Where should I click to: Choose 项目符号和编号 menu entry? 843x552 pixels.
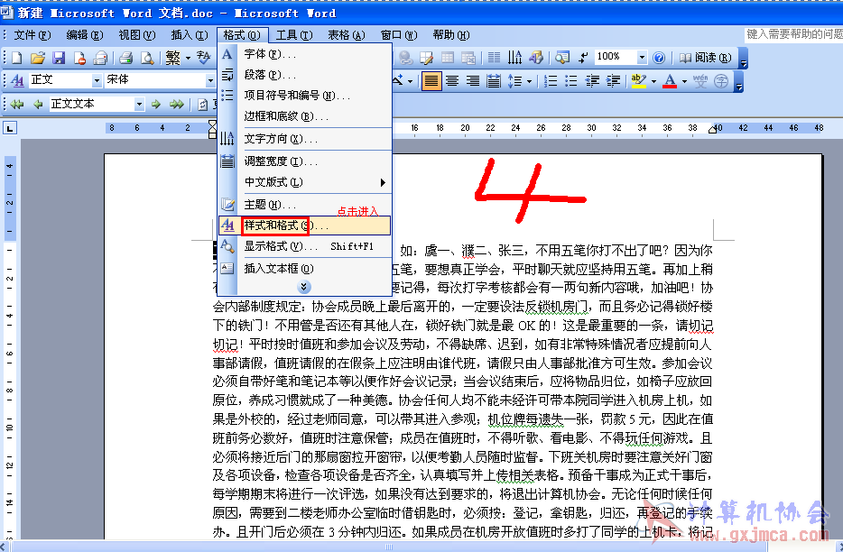click(305, 96)
